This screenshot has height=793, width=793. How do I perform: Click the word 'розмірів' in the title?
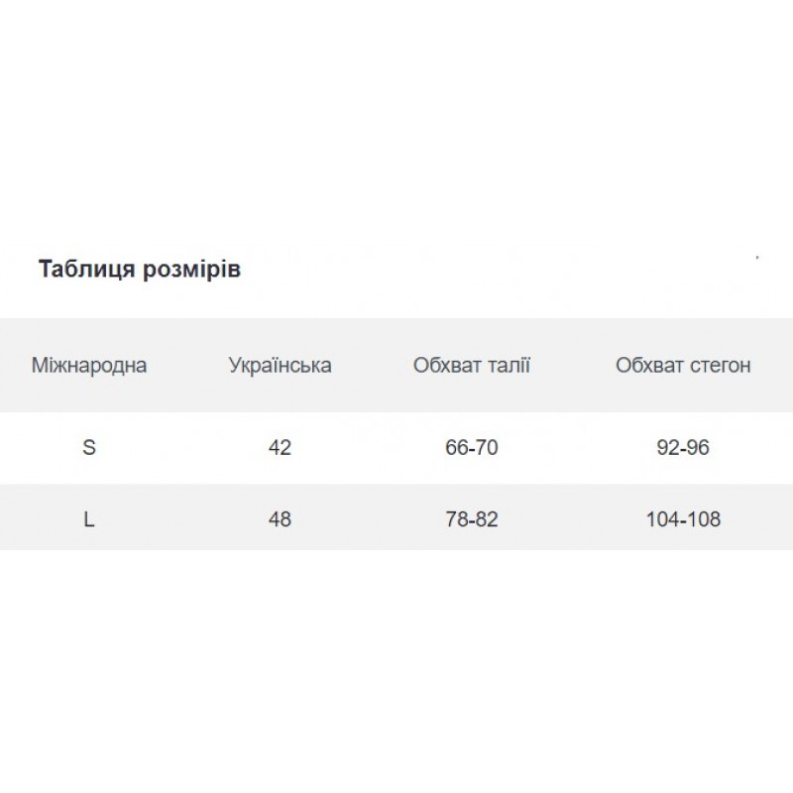tap(191, 270)
